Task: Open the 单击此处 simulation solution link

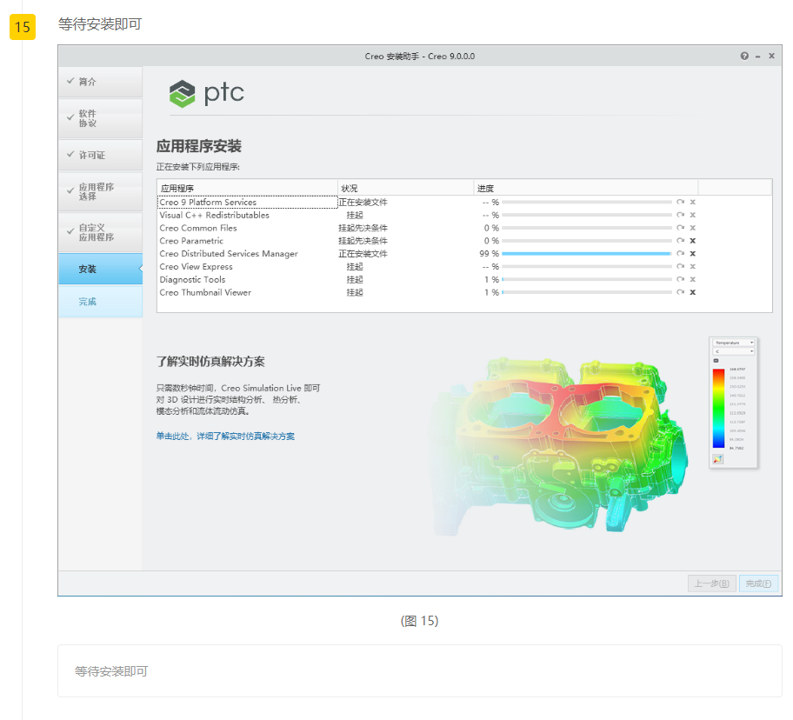Action: pos(225,437)
